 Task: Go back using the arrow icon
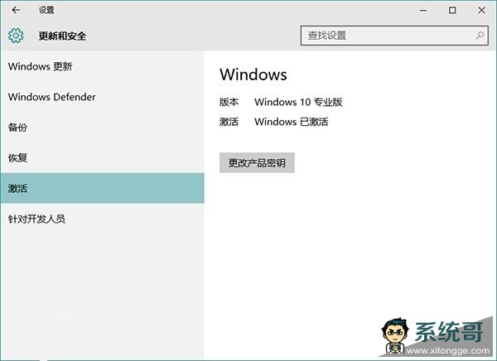16,10
